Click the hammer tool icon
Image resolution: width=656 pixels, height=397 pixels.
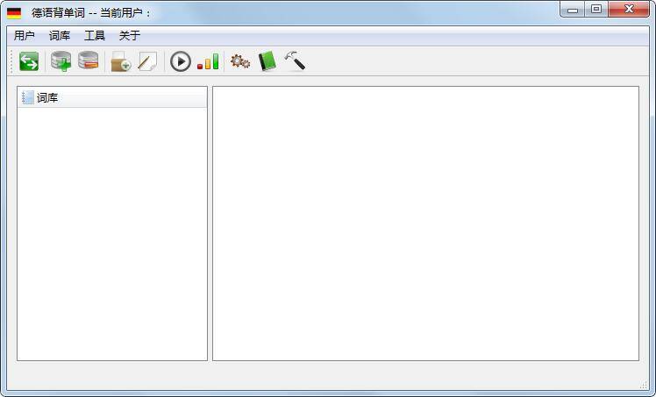tap(295, 61)
